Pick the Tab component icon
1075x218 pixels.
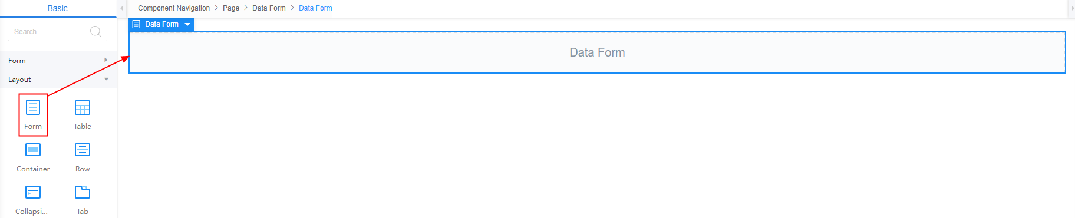pos(83,192)
